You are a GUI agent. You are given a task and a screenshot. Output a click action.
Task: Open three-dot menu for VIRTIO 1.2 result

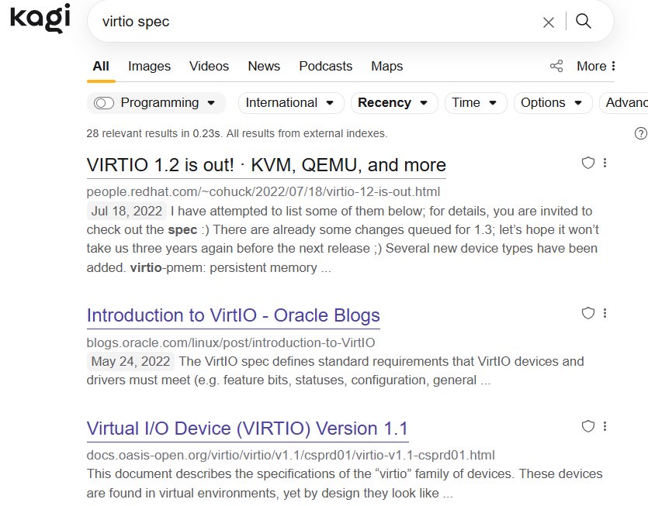[x=605, y=163]
